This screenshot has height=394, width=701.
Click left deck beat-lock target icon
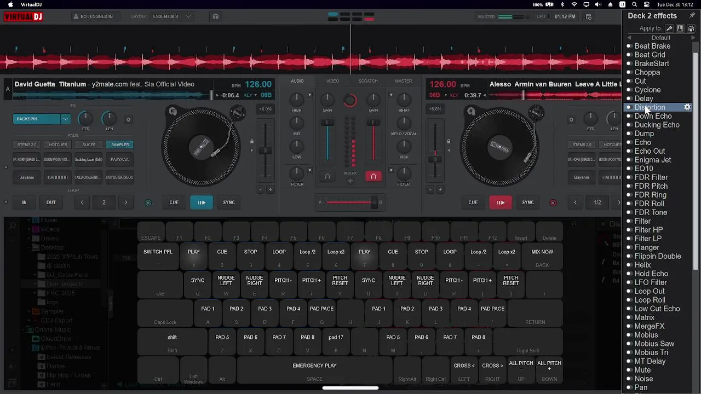(x=148, y=202)
